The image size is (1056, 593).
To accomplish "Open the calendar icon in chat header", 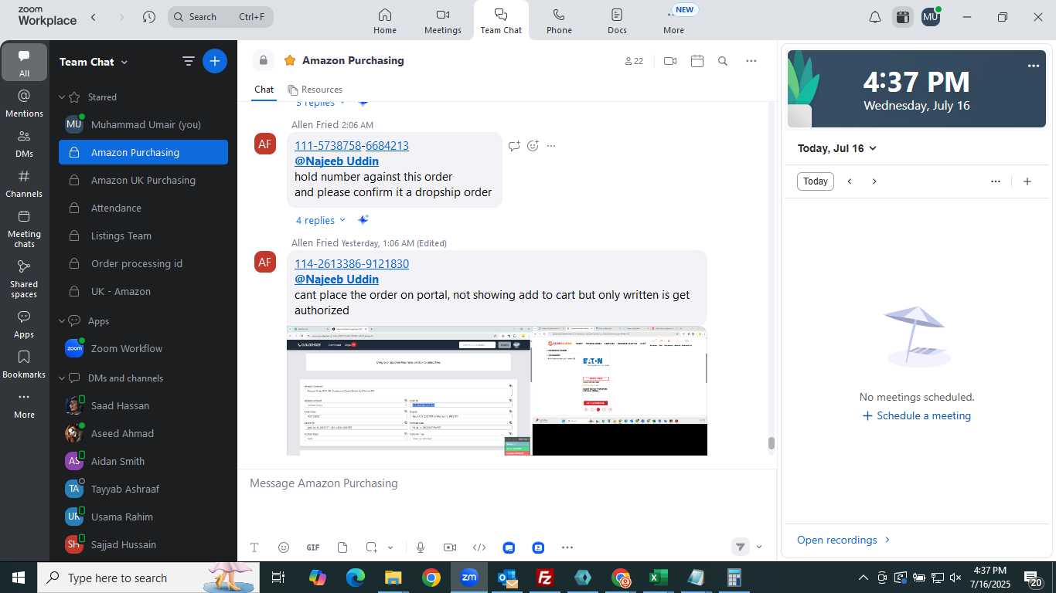I will pos(697,61).
